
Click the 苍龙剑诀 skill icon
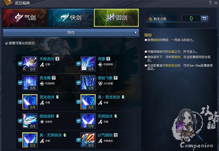(30, 102)
